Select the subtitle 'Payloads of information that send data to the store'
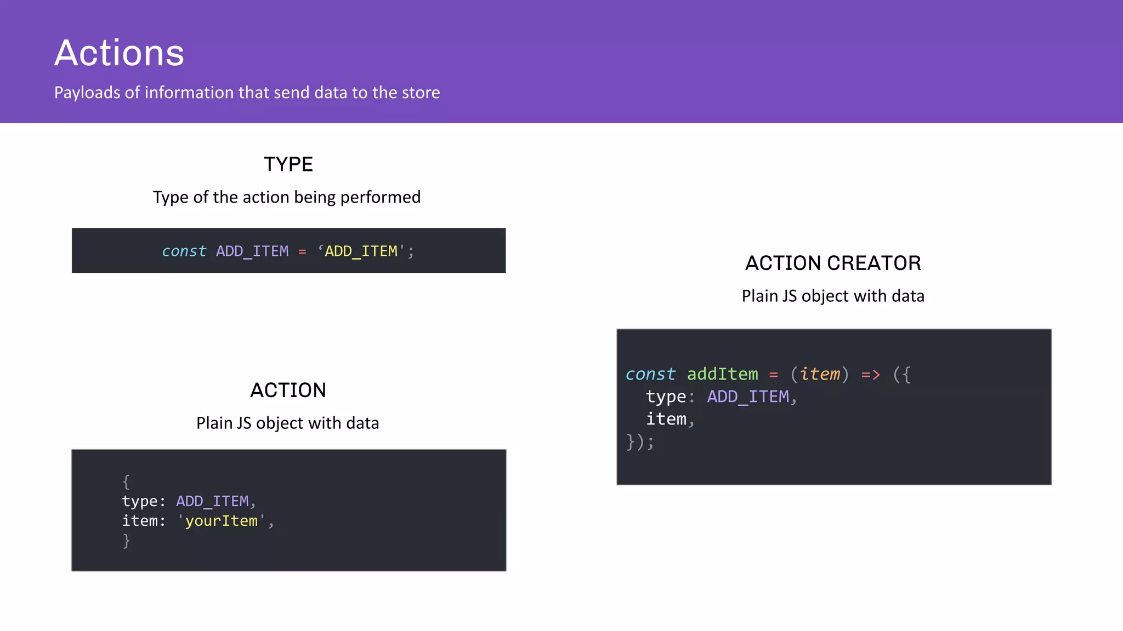Image resolution: width=1123 pixels, height=631 pixels. coord(247,93)
